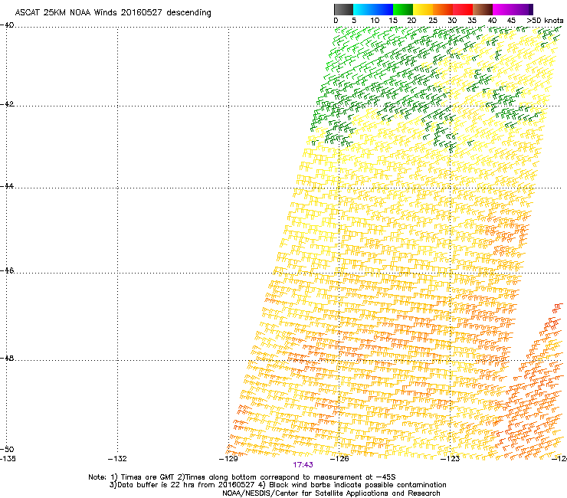567x498 pixels.
Task: Click the dark purple 45-50 knots color swatch
Action: pyautogui.click(x=523, y=9)
